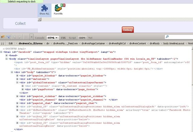Screen dimensions: 193x132
Task: Expand the uojbsy_28 div node
Action: click(x=17, y=107)
